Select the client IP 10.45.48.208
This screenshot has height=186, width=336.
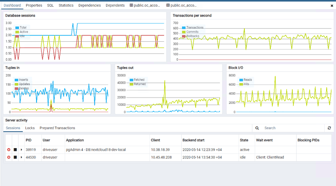pos(161,157)
